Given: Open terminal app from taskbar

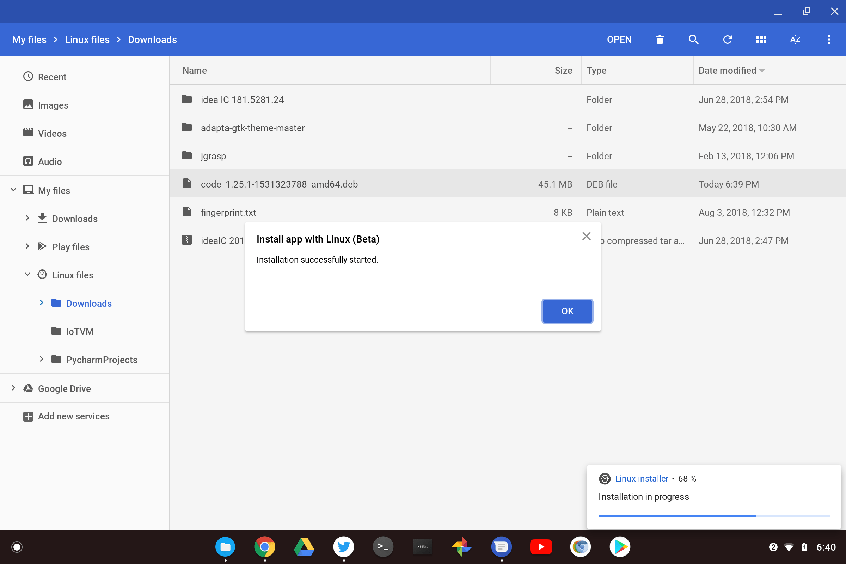Looking at the screenshot, I should pyautogui.click(x=384, y=546).
